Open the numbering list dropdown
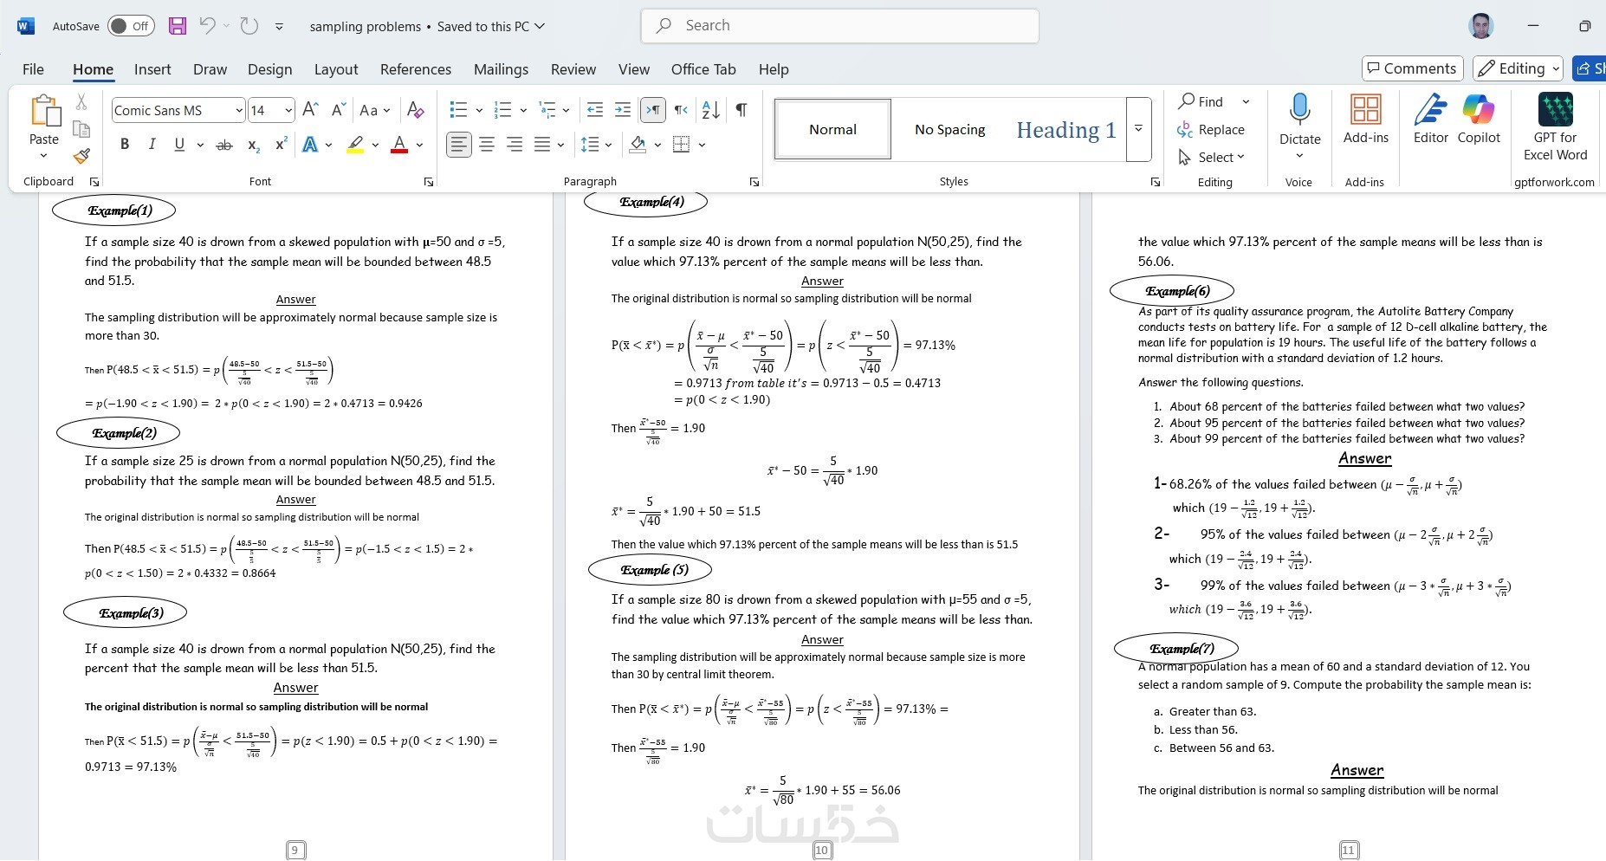1606x861 pixels. tap(523, 110)
